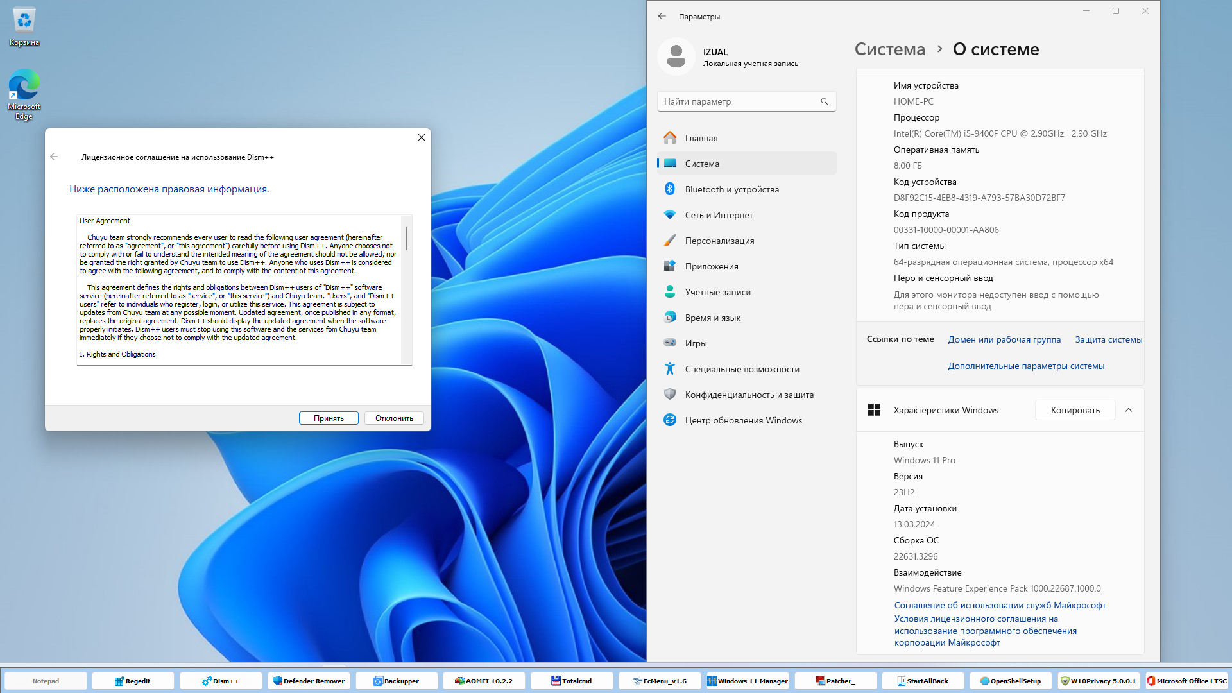This screenshot has width=1232, height=693.
Task: Close the Dism++ license dialog
Action: click(x=422, y=137)
